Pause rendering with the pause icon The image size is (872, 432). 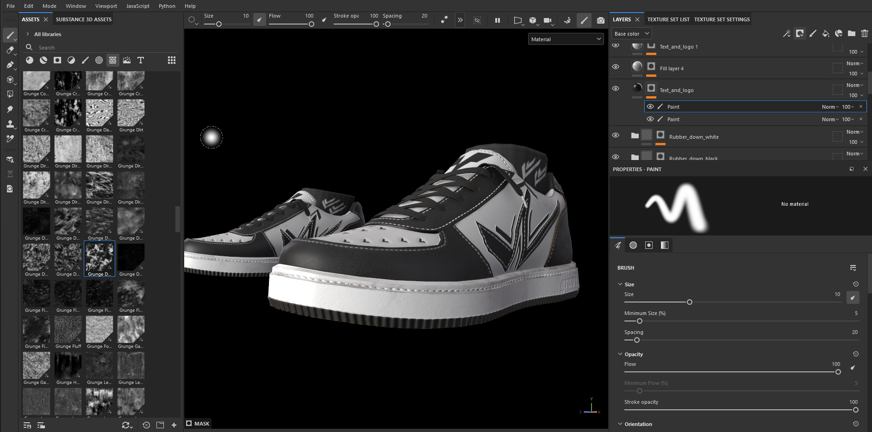pos(498,20)
